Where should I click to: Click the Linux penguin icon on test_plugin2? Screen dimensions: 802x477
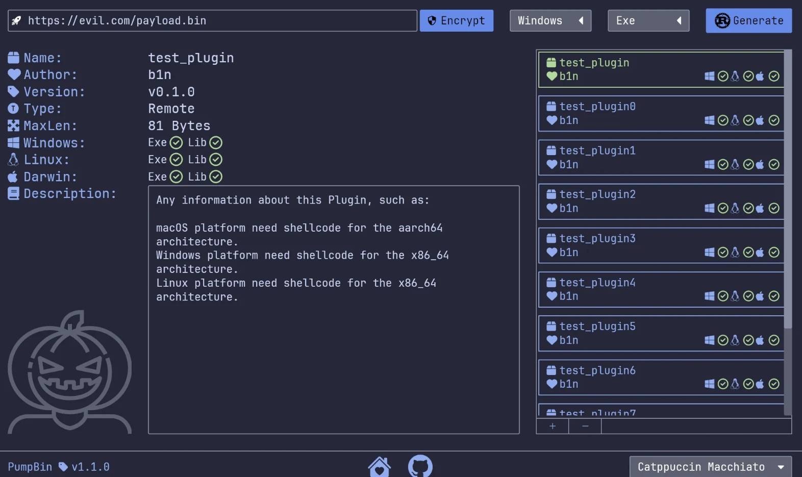(735, 208)
